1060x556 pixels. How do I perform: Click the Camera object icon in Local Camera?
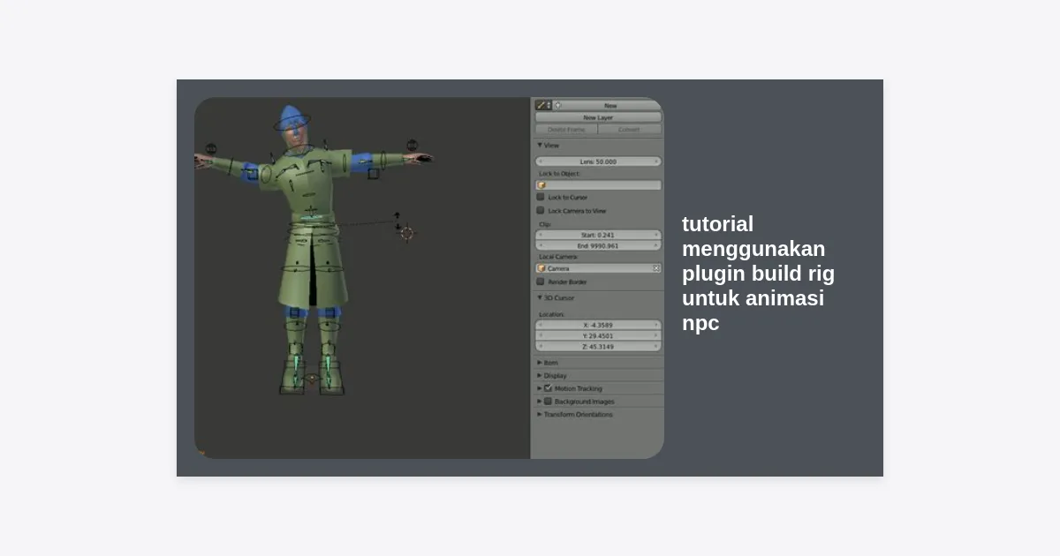point(541,268)
